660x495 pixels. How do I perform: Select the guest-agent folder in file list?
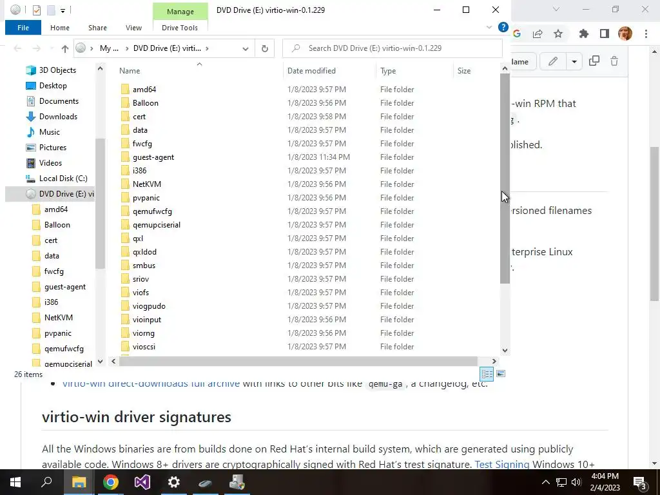(153, 157)
